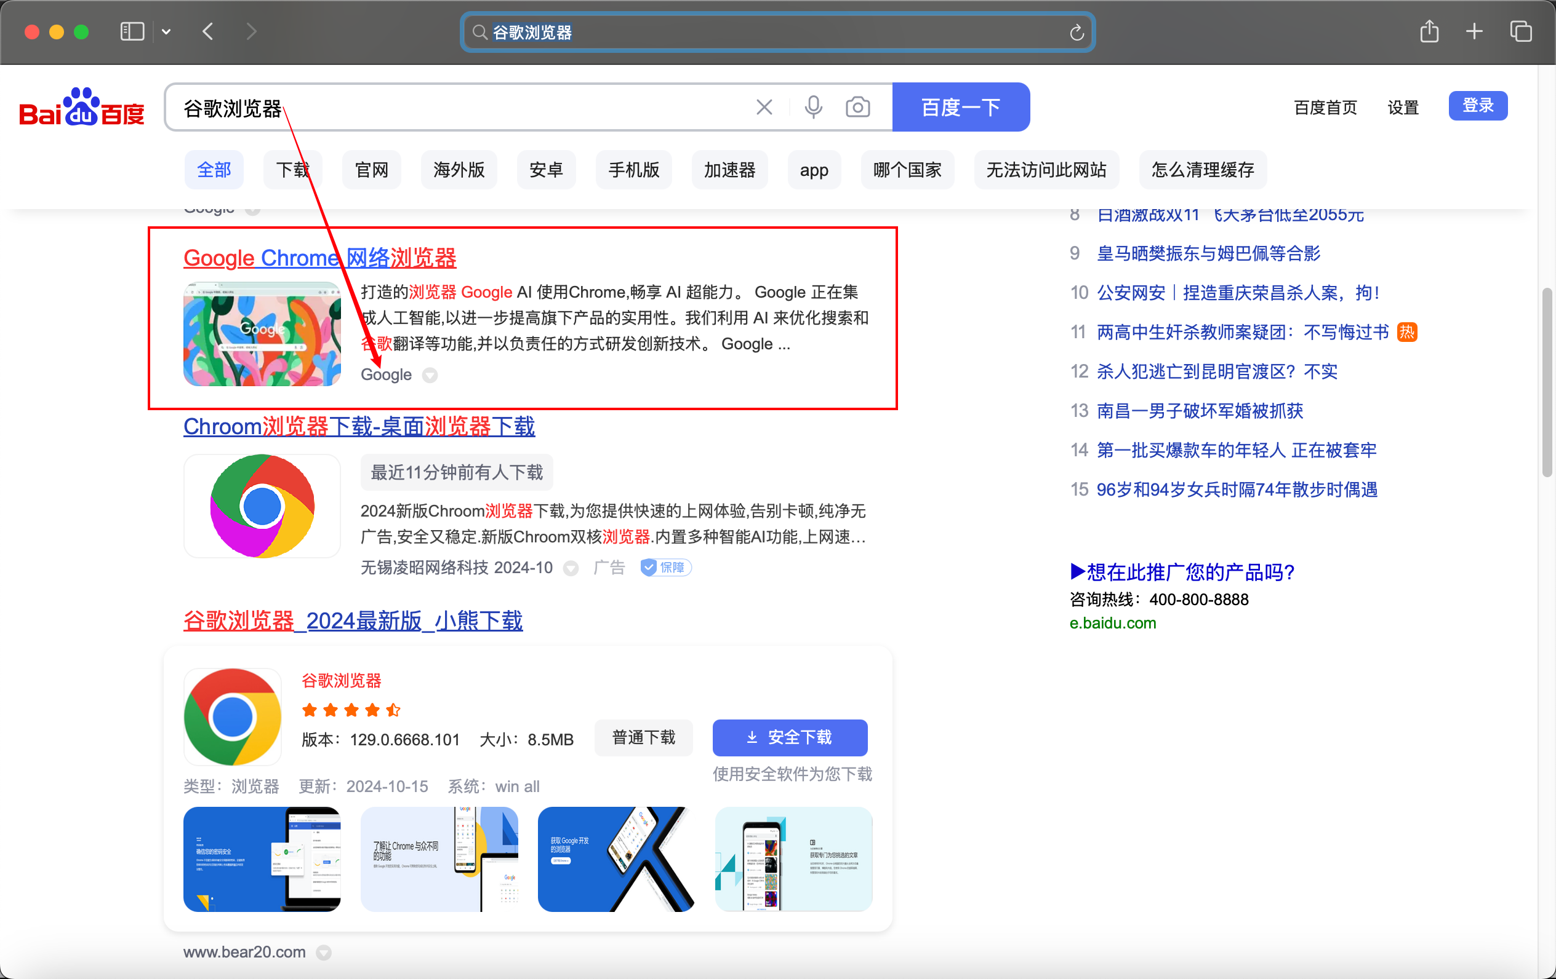The height and width of the screenshot is (979, 1556).
Task: Click the blue 安全下载 button
Action: [790, 737]
